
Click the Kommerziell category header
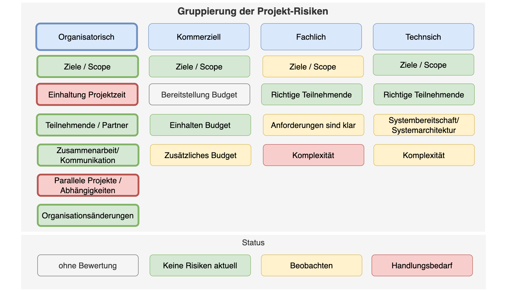199,37
